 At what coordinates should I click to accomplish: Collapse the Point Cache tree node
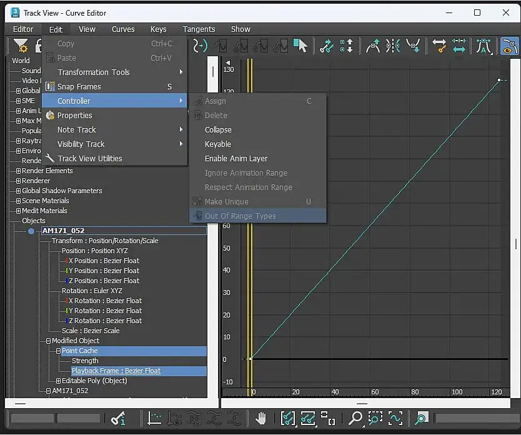coord(58,351)
